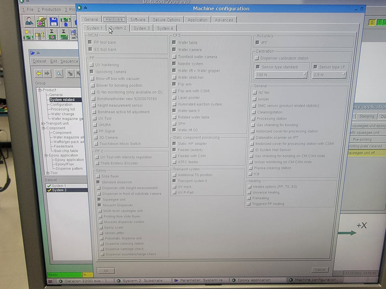The width and height of the screenshot is (386, 289).
Task: Toggle the Transport system II checkbox
Action: [x=174, y=181]
